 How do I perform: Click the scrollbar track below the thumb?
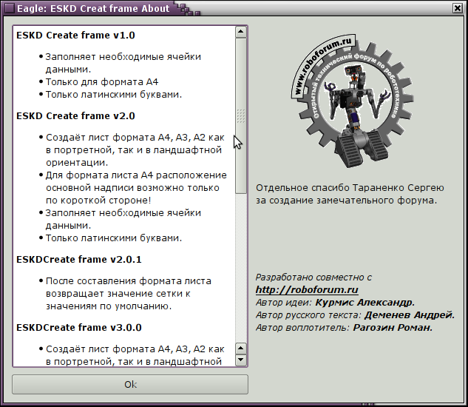(241, 268)
